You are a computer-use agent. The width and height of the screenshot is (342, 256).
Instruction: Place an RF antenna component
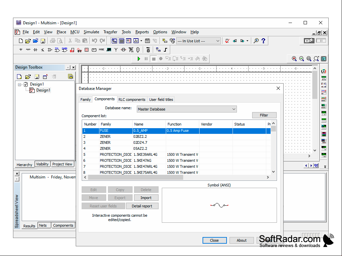click(x=116, y=50)
